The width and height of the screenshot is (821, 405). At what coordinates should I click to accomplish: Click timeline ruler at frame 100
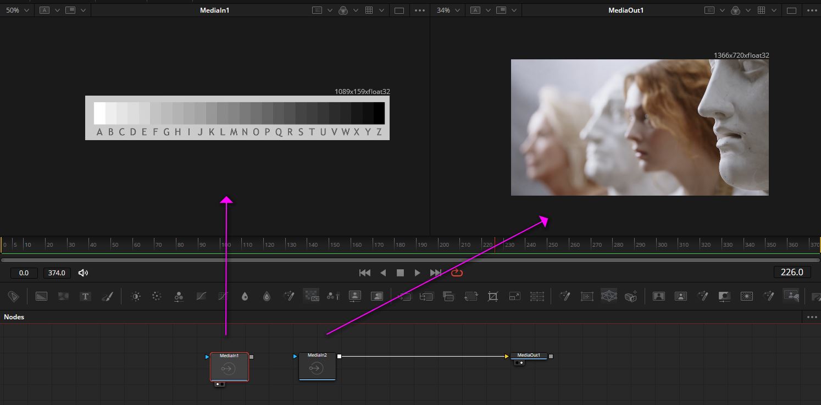(225, 245)
